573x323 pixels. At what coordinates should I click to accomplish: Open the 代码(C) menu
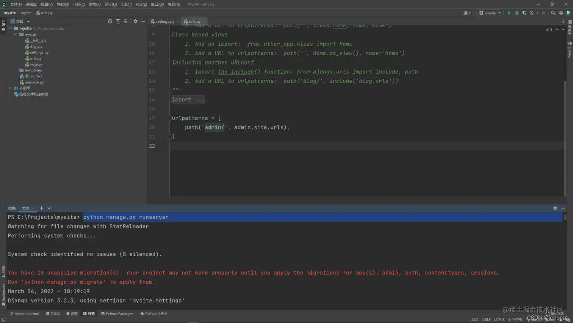point(79,4)
